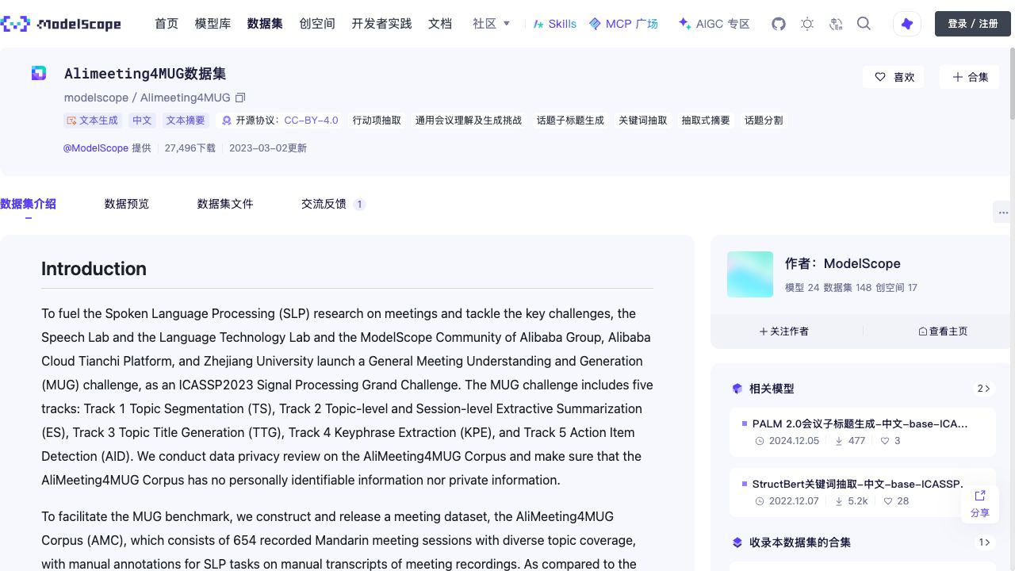Open AIGC 专区 link
The height and width of the screenshot is (571, 1015).
(x=714, y=24)
